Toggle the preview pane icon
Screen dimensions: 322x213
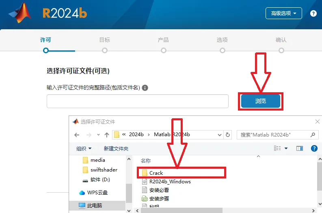(300, 148)
